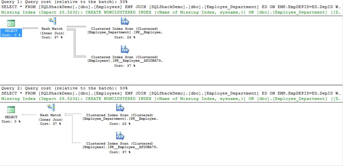The width and height of the screenshot is (343, 166).
Task: Click Employees Clustered Index Scan icon in Query 1
Action: pyautogui.click(x=125, y=49)
